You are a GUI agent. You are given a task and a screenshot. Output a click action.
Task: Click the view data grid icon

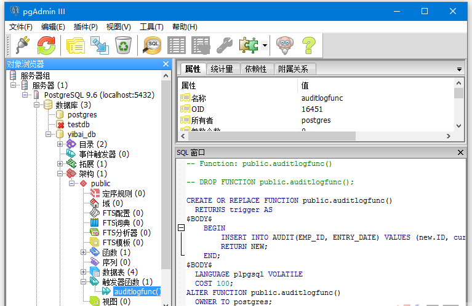(177, 45)
